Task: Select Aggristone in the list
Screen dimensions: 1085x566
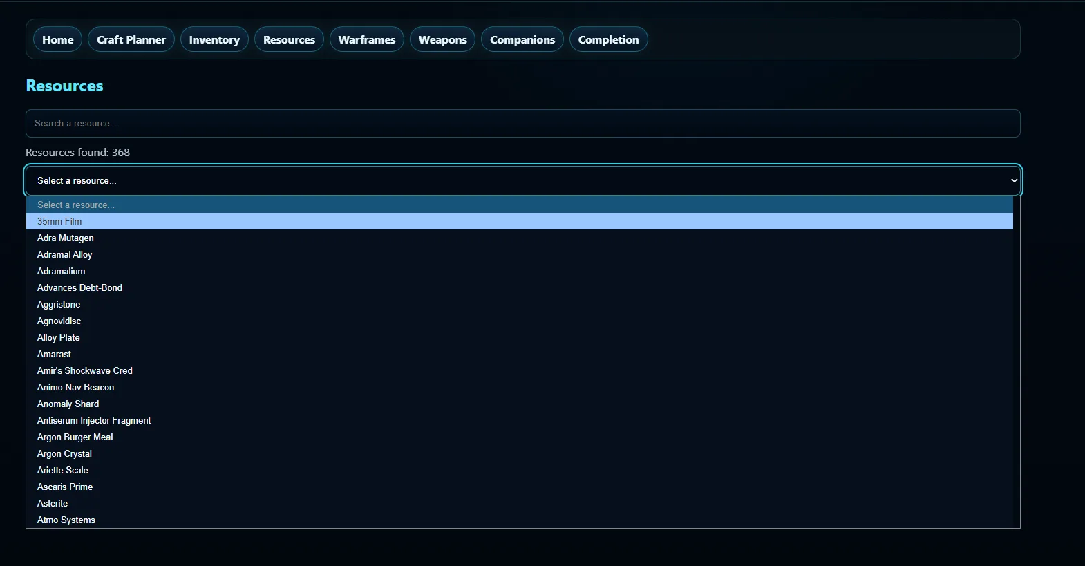Action: tap(520, 304)
